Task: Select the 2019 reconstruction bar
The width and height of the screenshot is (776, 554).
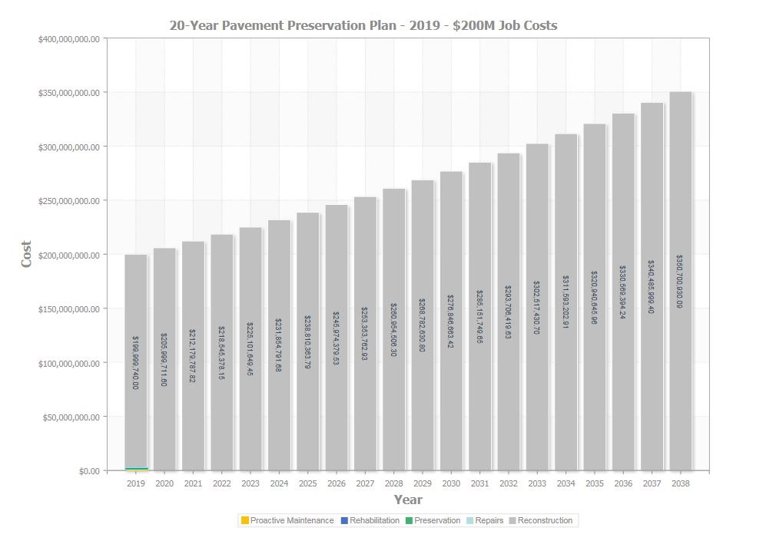Action: (x=135, y=361)
